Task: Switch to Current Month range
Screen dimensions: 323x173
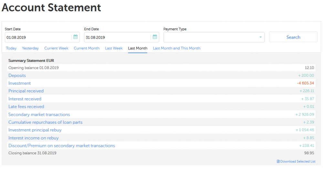Action: coord(87,48)
